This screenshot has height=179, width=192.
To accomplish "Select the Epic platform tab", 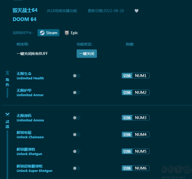I will tap(71, 33).
